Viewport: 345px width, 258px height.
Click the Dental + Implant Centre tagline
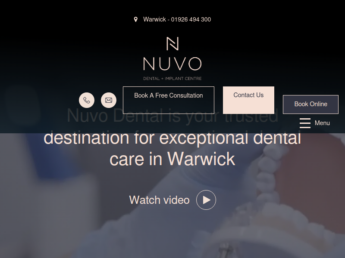point(172,79)
